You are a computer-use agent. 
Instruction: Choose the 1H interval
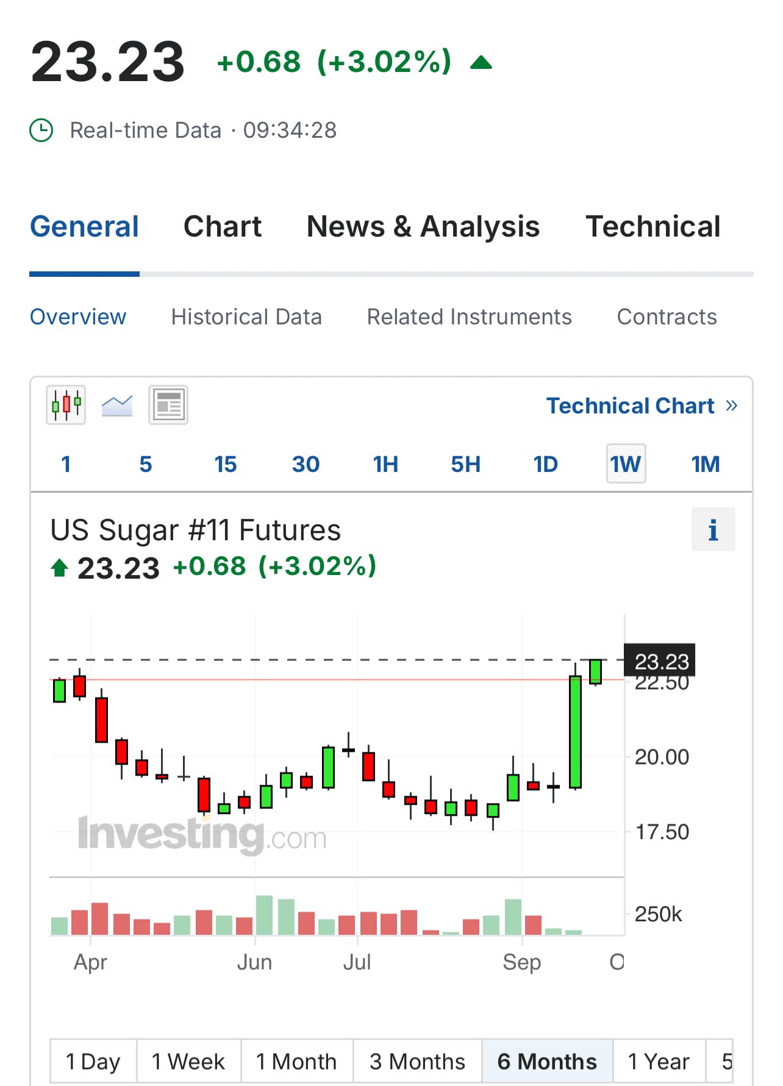click(385, 464)
